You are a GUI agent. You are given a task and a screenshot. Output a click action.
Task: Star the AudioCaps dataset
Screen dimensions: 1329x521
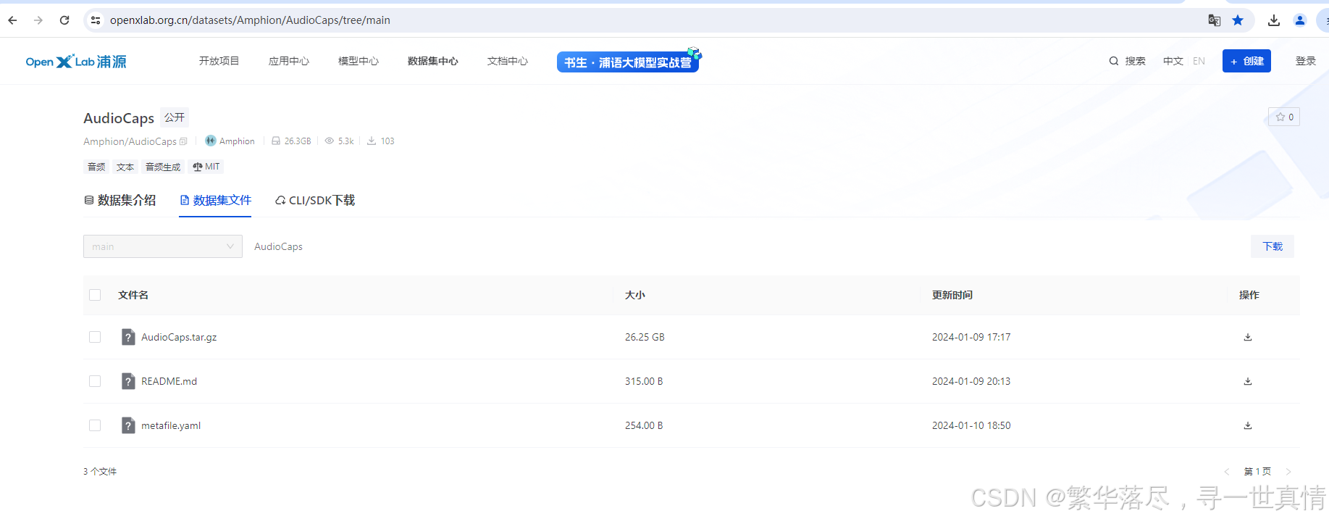(x=1284, y=117)
